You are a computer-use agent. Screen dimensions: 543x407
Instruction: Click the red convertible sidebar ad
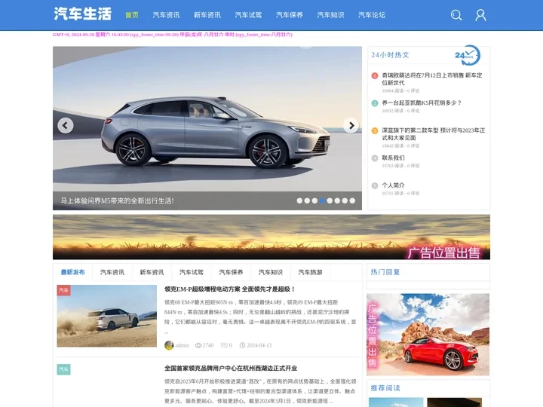[x=428, y=335]
